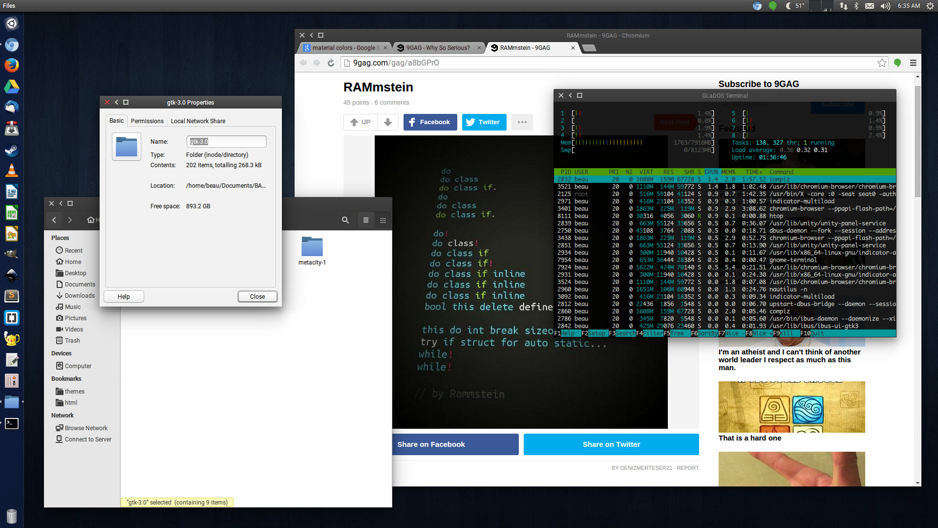Reload the 9GAG page in Chromium

331,63
